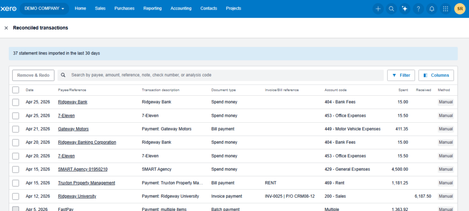The height and width of the screenshot is (211, 469).
Task: Click the 4,500.00 spent amount
Action: click(399, 169)
